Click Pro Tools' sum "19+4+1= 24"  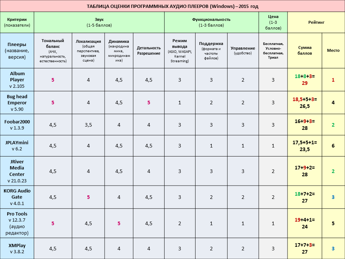305,223
